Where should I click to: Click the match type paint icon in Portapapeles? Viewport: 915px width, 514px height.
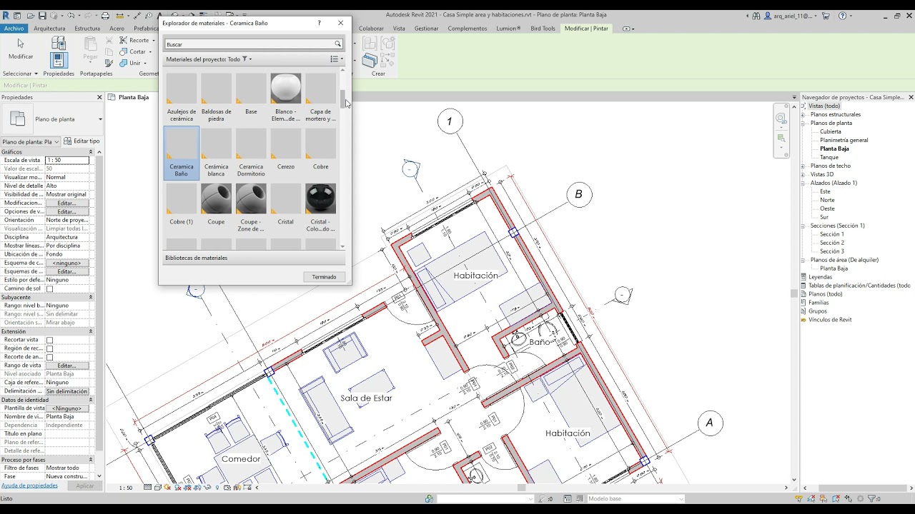109,63
